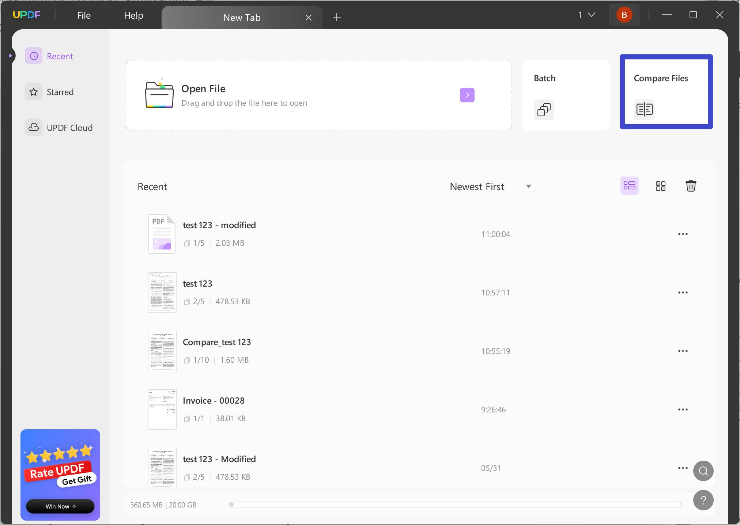Open tab options via plus button

point(337,17)
